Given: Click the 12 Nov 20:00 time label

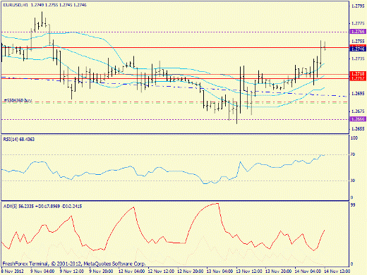Looking at the screenshot, I should 190,271.
